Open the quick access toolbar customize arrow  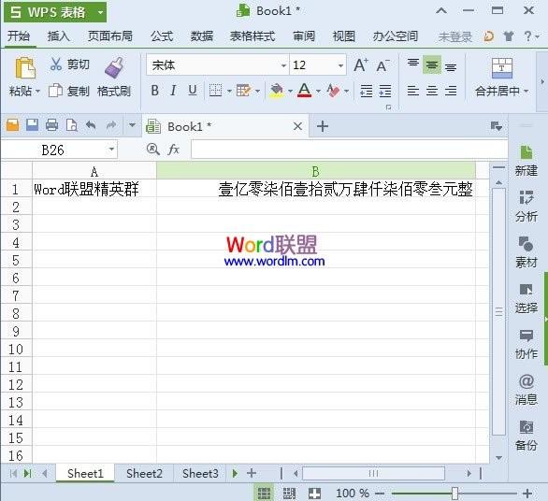click(x=132, y=124)
